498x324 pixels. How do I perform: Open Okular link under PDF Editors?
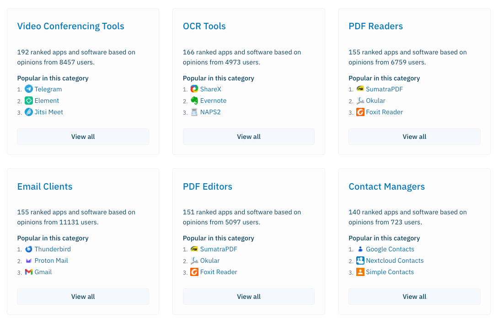pos(209,260)
